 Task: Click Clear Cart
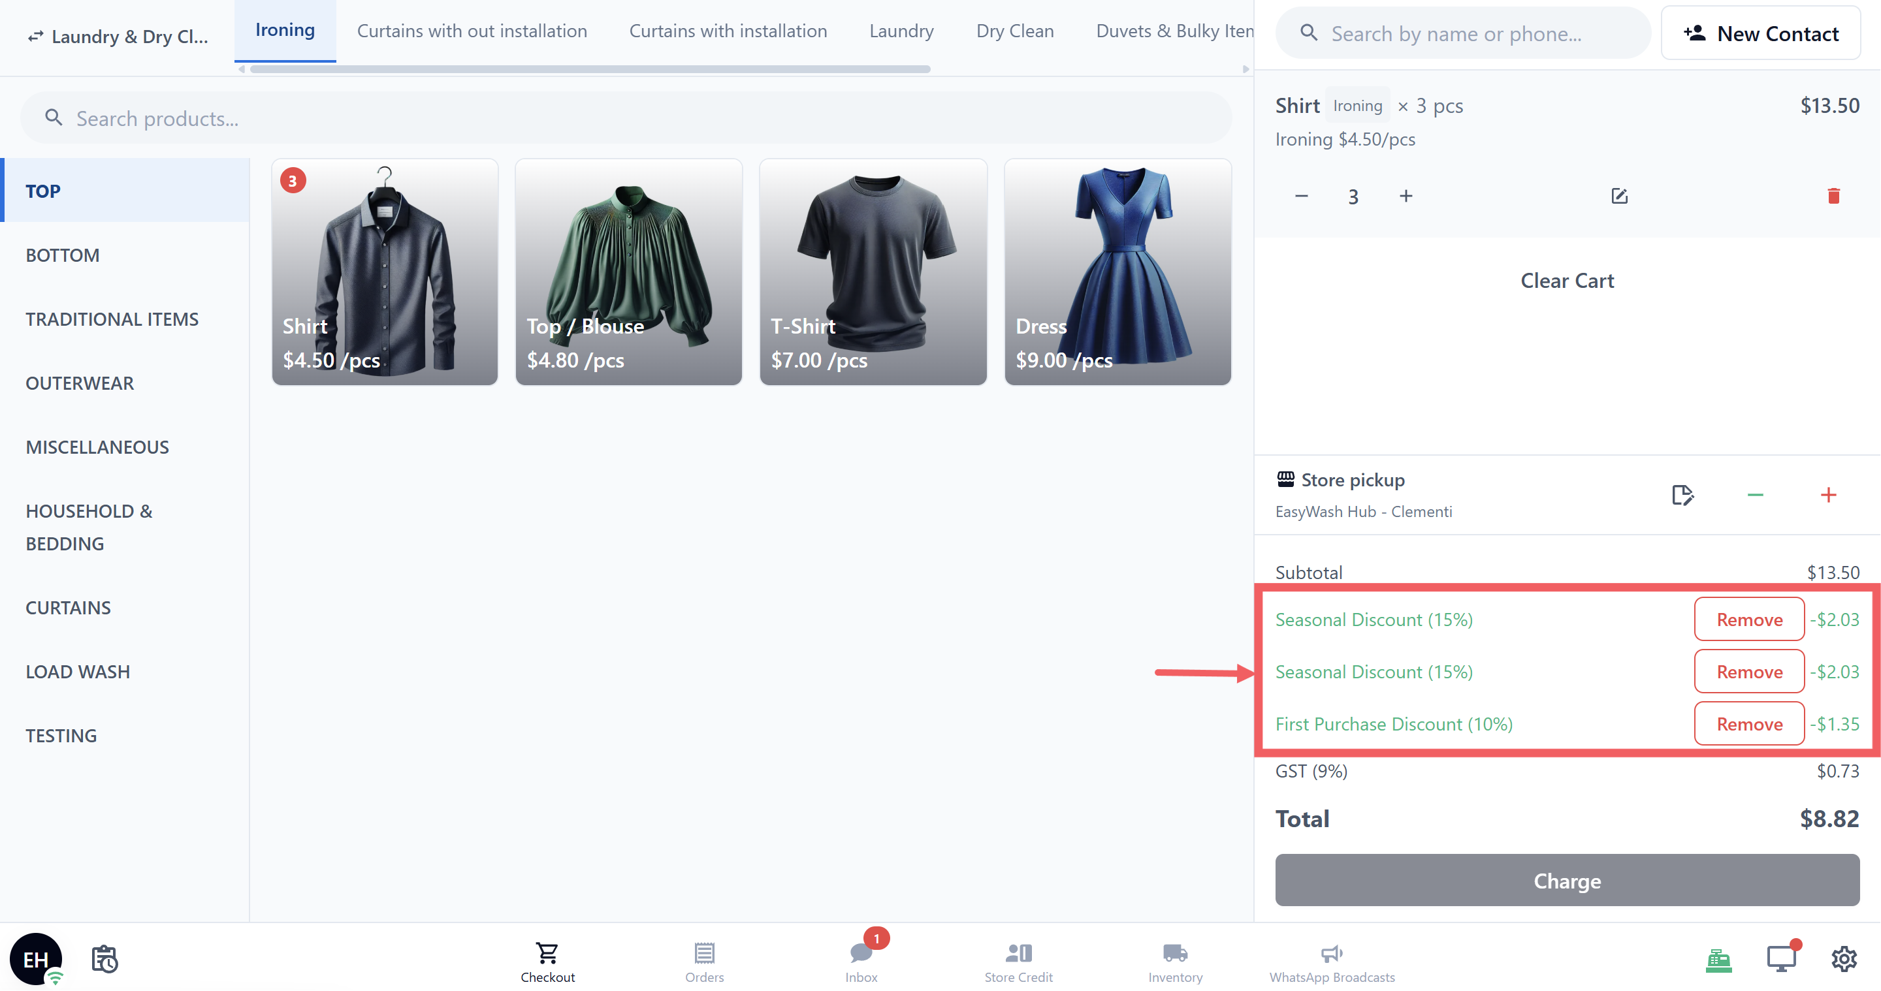point(1567,281)
